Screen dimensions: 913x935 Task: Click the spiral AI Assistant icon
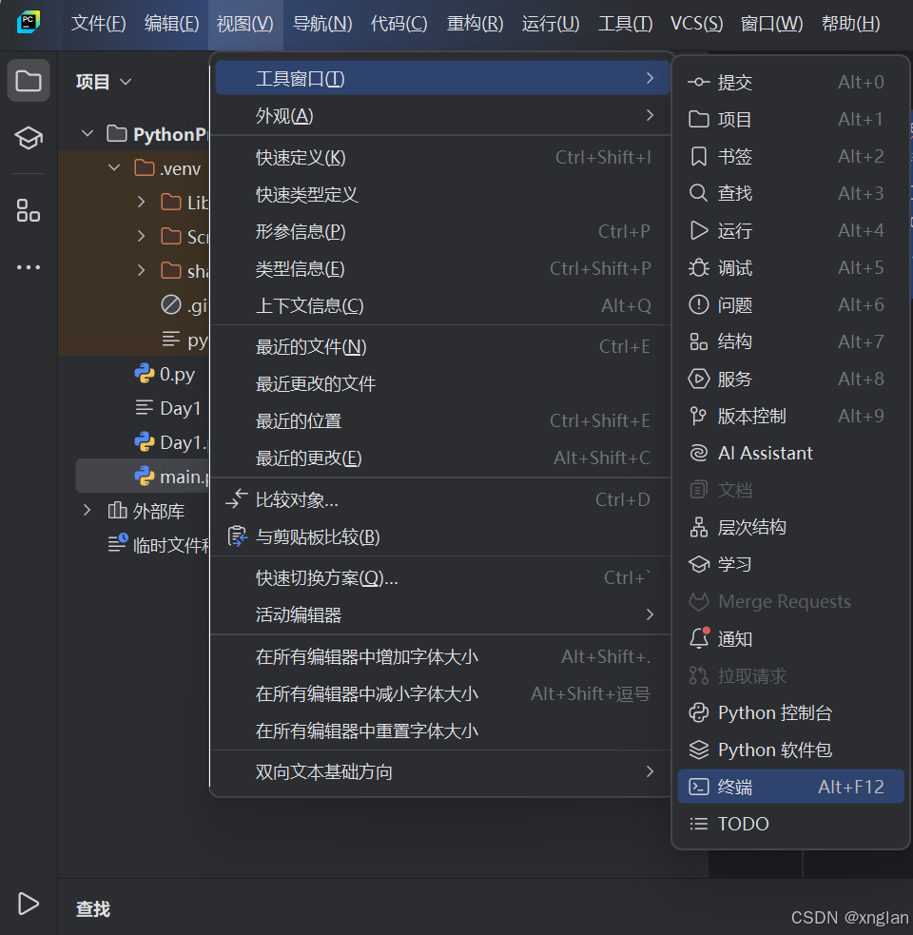(x=698, y=453)
